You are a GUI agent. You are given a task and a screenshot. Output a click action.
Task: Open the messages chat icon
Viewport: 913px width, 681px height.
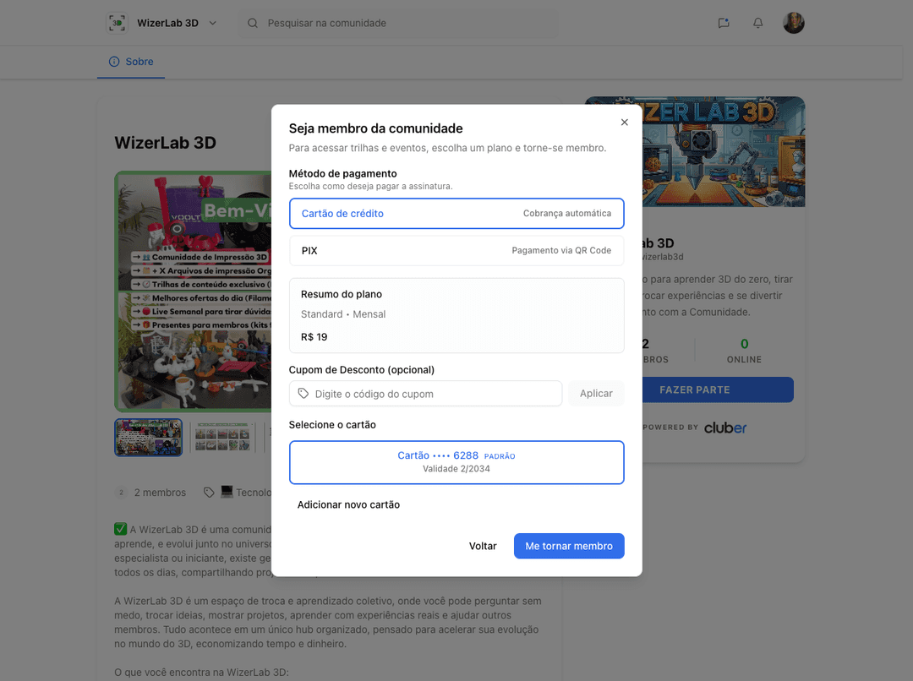click(724, 23)
